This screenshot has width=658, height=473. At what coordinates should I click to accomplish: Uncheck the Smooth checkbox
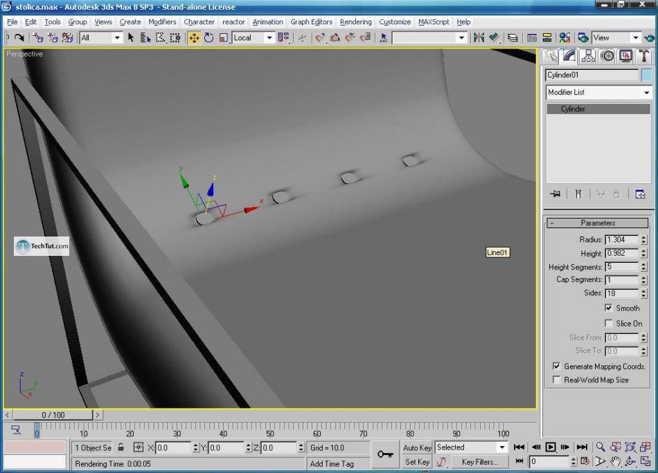(609, 308)
